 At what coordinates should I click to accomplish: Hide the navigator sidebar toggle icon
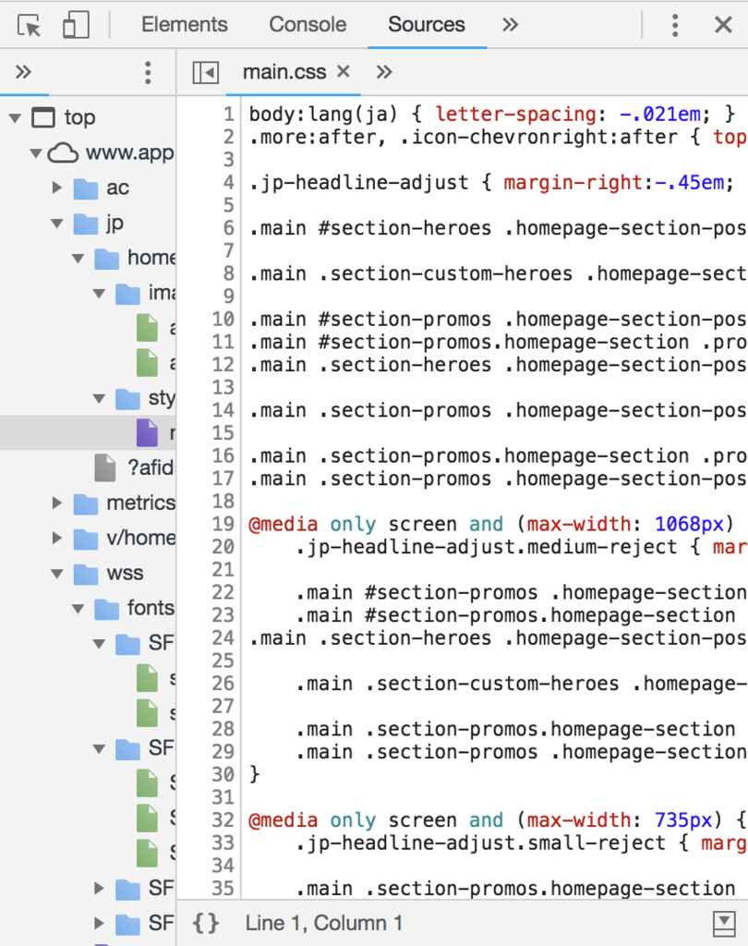[x=206, y=73]
